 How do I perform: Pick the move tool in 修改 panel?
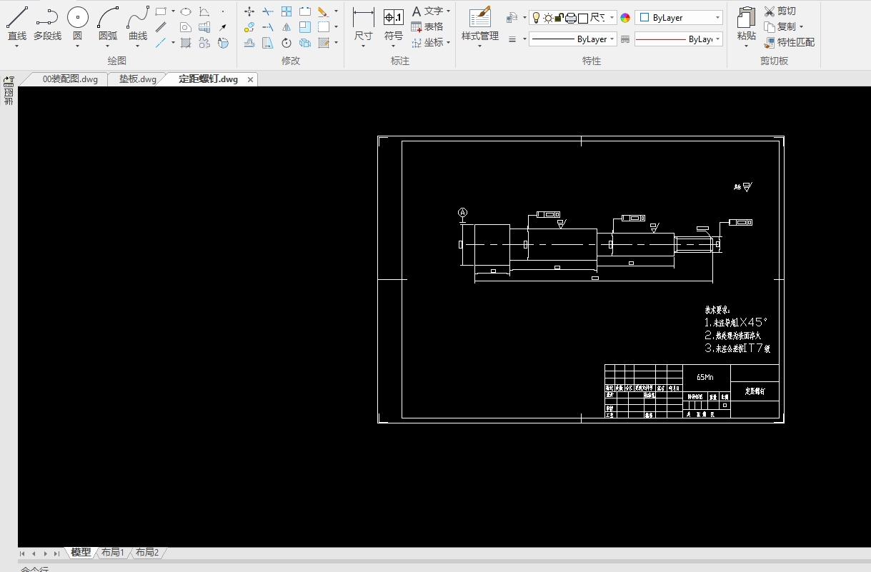[x=249, y=11]
